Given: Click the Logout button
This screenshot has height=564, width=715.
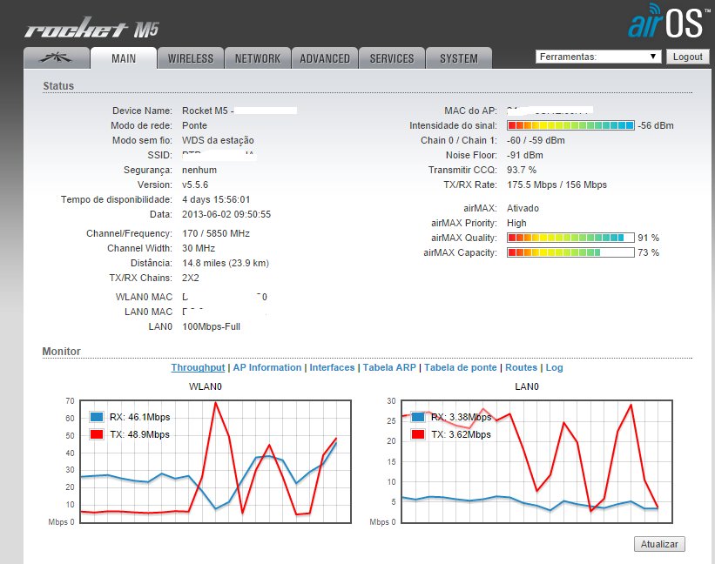Looking at the screenshot, I should coord(688,57).
